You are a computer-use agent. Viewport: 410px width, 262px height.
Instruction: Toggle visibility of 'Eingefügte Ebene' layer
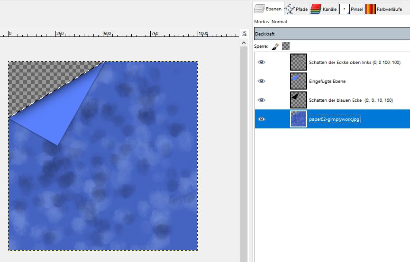[x=261, y=81]
